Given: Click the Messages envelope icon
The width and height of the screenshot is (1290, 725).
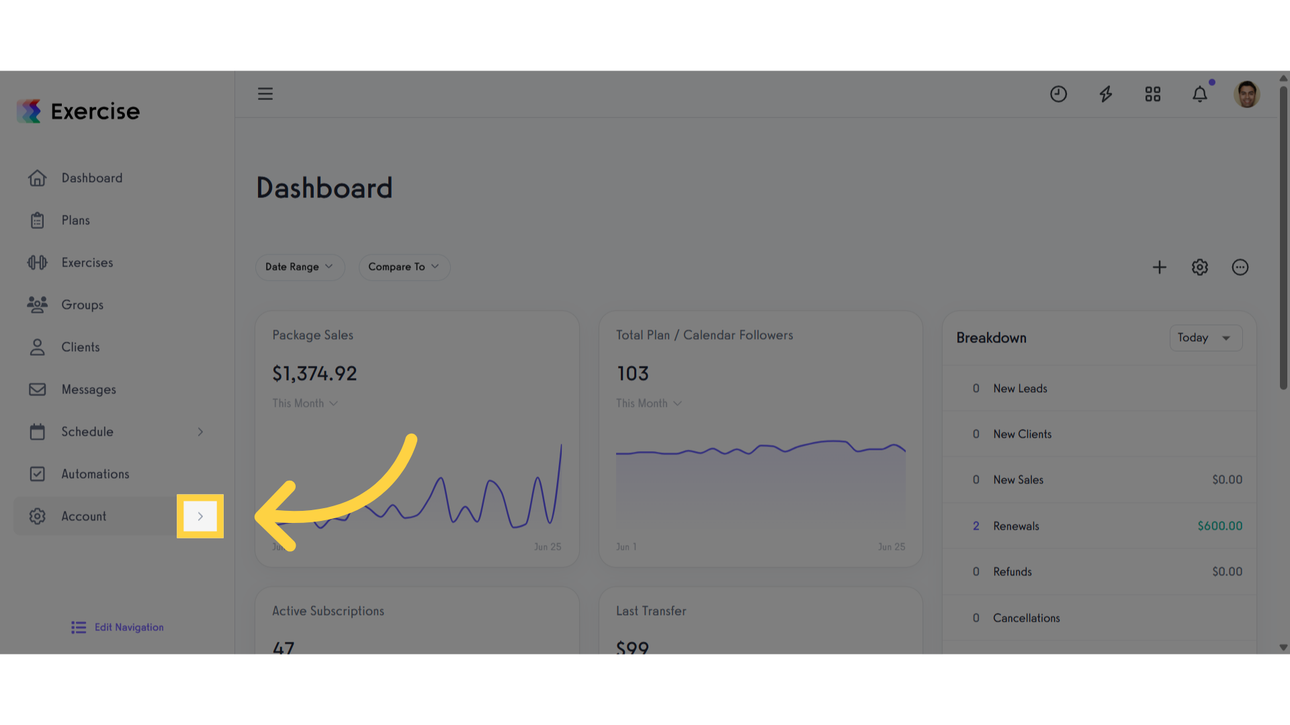Looking at the screenshot, I should tap(38, 389).
